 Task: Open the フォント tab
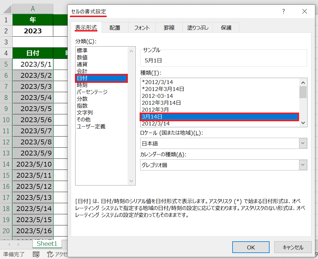coord(142,28)
